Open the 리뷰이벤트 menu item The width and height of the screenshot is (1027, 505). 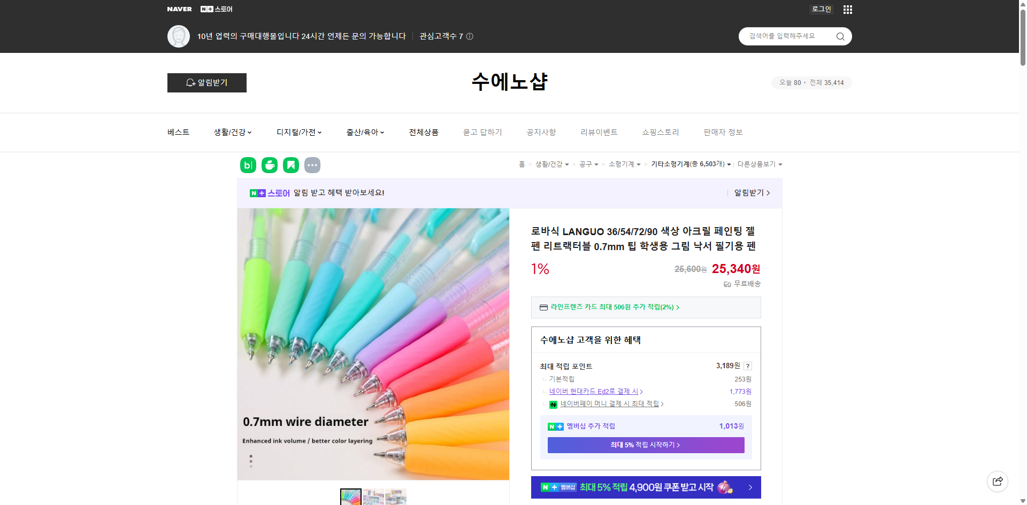pos(599,132)
